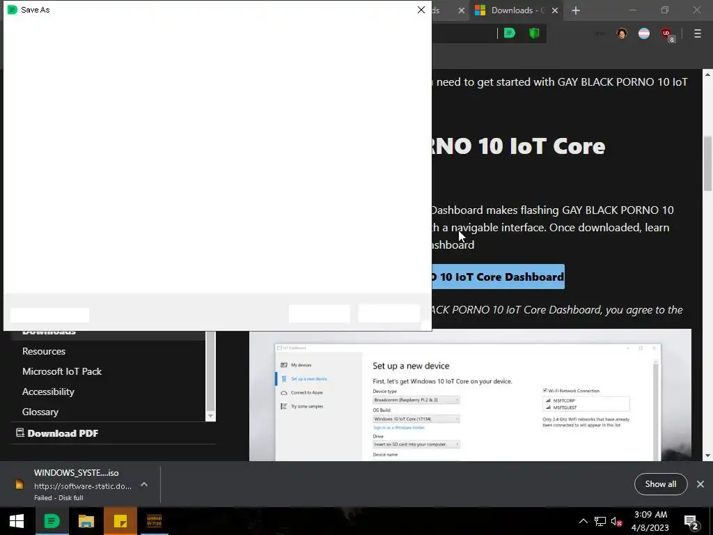713x535 pixels.
Task: Click Show all downloads button
Action: click(x=661, y=484)
